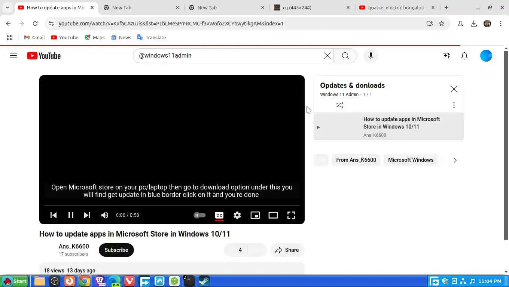Subscribe to Ans_K6600 channel

coord(116,250)
